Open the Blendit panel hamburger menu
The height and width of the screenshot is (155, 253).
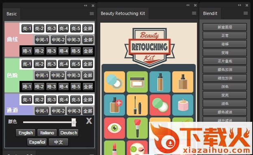pos(246,13)
